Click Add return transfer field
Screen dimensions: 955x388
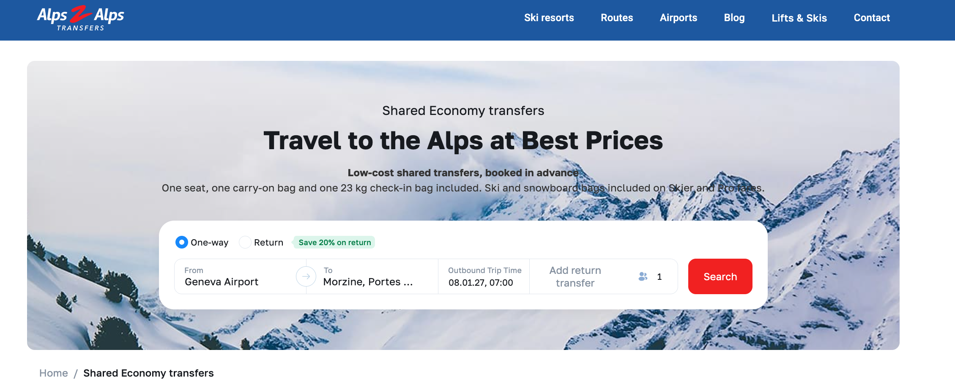pos(575,276)
